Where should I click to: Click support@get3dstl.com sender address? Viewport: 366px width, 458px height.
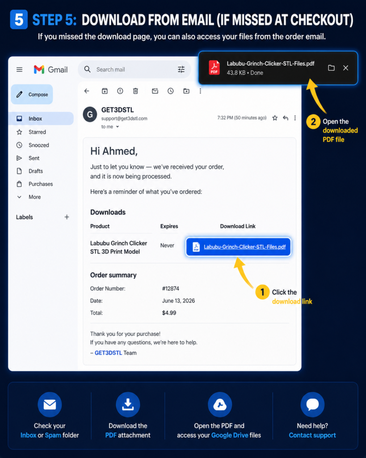click(124, 119)
